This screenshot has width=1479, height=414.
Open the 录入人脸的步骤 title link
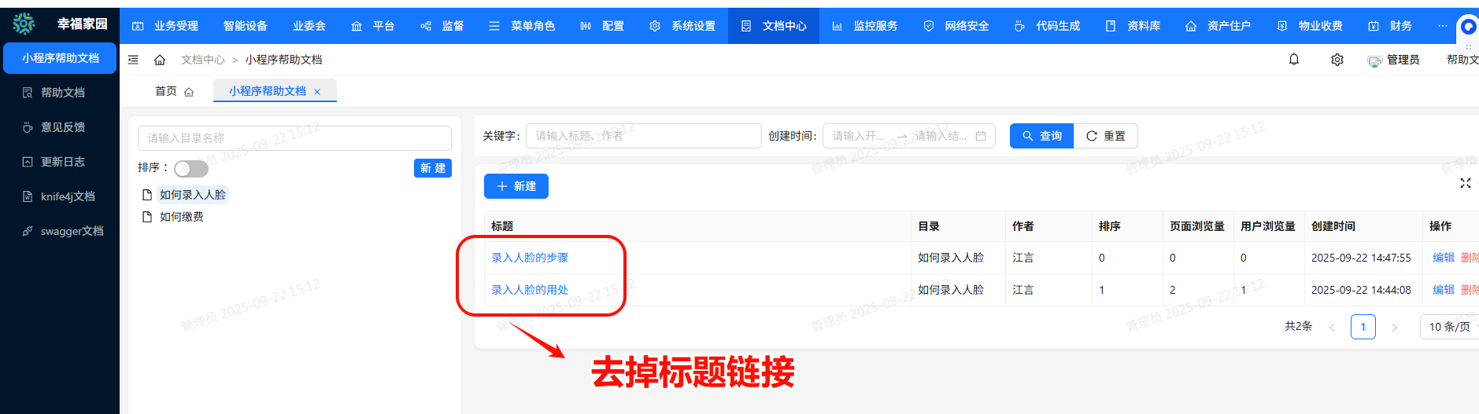tap(530, 258)
